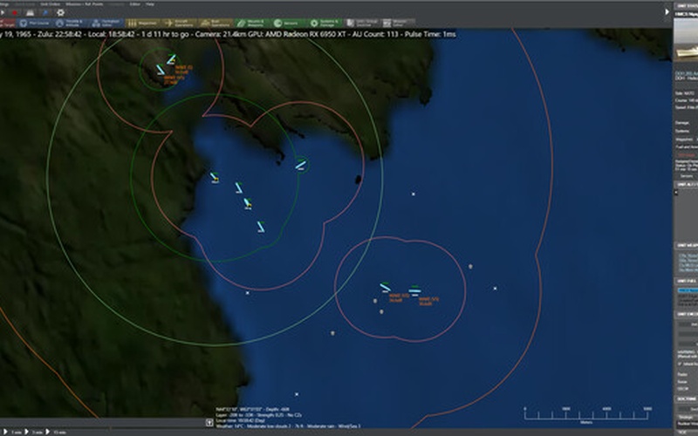The width and height of the screenshot is (698, 436).
Task: Select the angled ship in the southeast pair
Action: pos(385,288)
